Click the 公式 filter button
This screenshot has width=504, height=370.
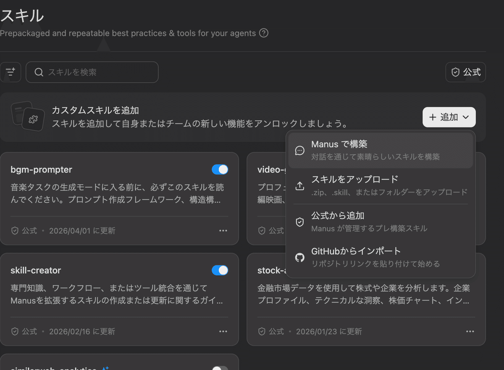(466, 72)
